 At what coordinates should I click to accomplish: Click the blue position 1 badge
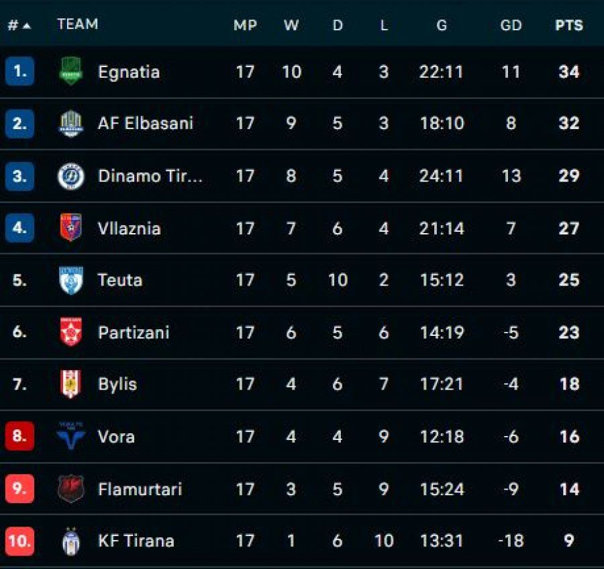click(x=19, y=72)
